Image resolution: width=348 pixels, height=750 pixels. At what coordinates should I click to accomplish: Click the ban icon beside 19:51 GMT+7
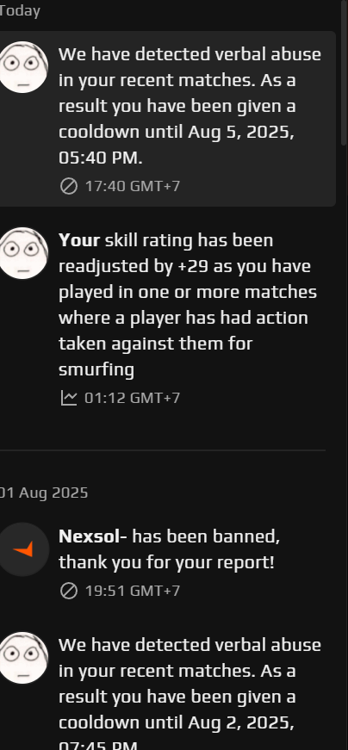click(x=69, y=591)
